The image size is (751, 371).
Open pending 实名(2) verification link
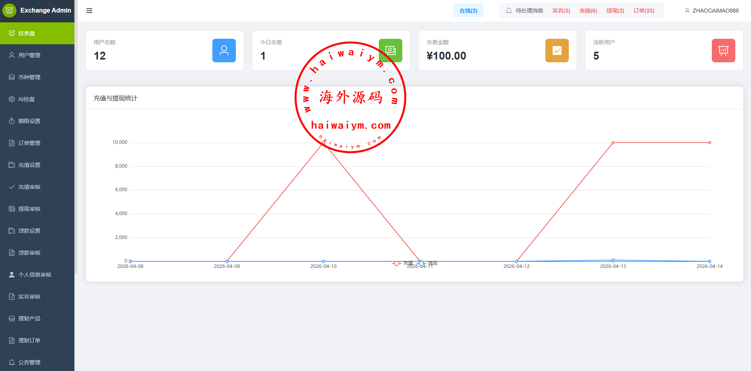(561, 11)
